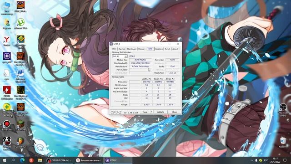Switch to the Graphics tab
Viewport: 291px width, 164px height.
coord(159,49)
